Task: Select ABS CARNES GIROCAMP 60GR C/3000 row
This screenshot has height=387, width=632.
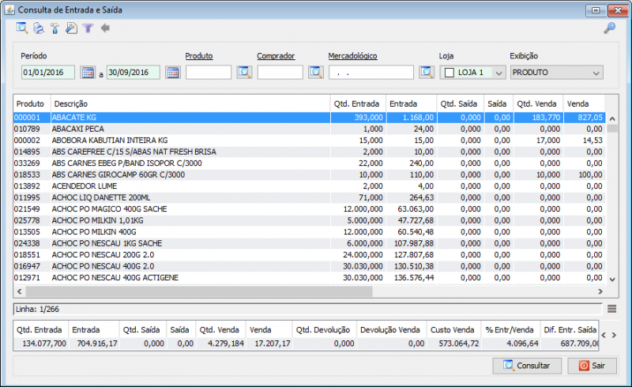Action: point(309,175)
